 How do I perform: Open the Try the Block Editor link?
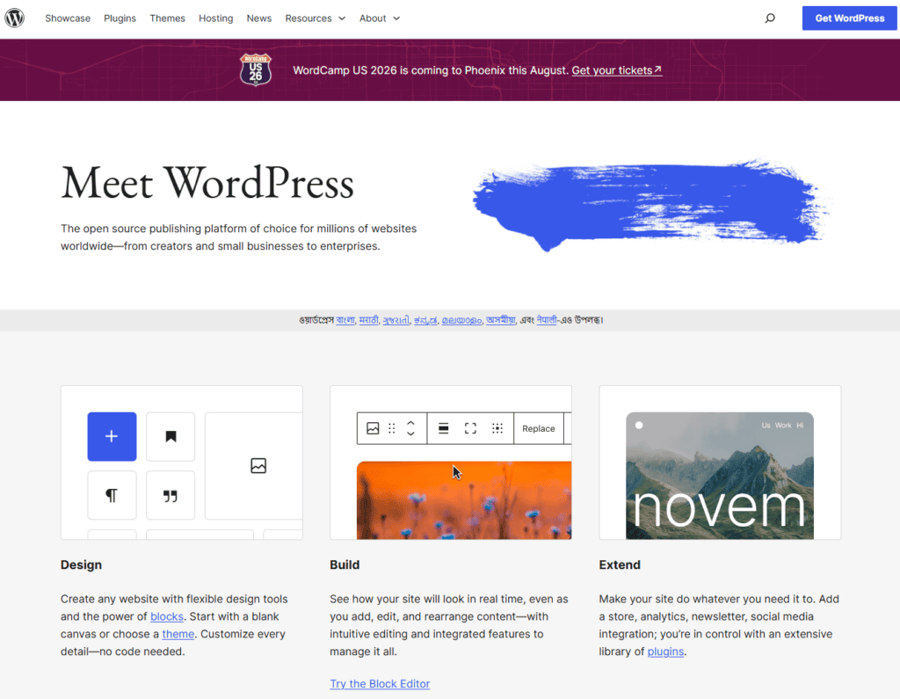click(380, 683)
